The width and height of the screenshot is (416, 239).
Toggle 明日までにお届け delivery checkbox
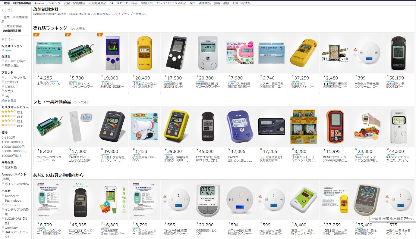(3, 65)
